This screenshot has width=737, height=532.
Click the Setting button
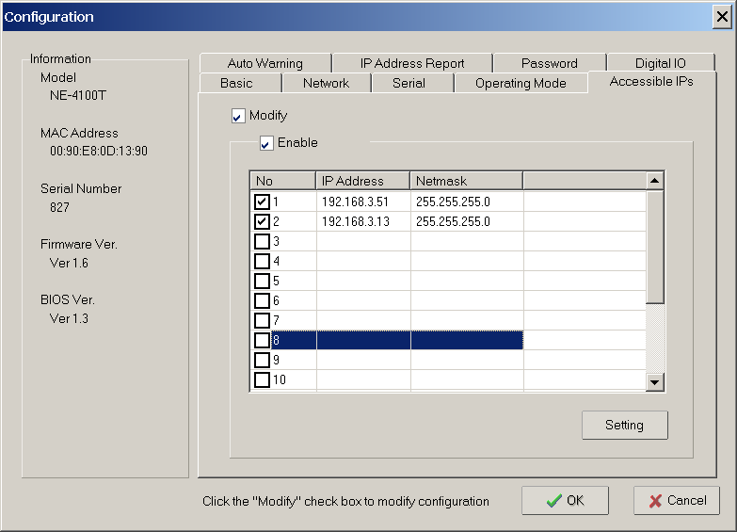pyautogui.click(x=625, y=426)
